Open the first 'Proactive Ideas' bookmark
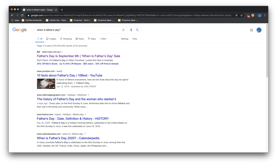Viewport: 277px width, 164px height. click(104, 20)
